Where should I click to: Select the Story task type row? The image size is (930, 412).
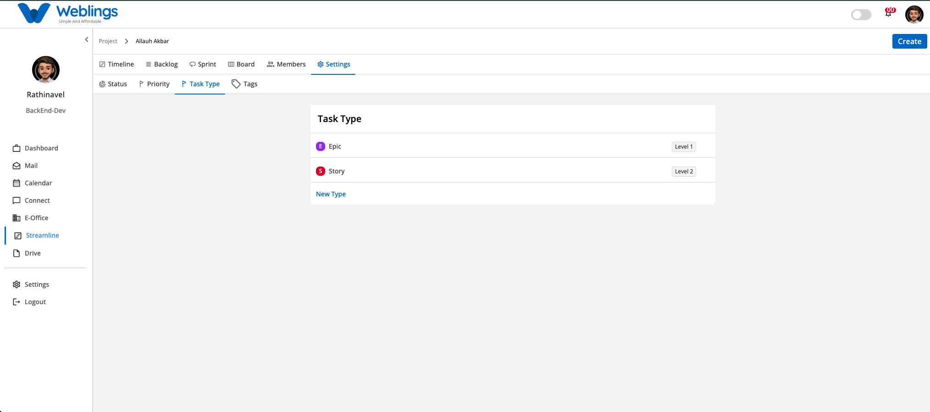(513, 171)
